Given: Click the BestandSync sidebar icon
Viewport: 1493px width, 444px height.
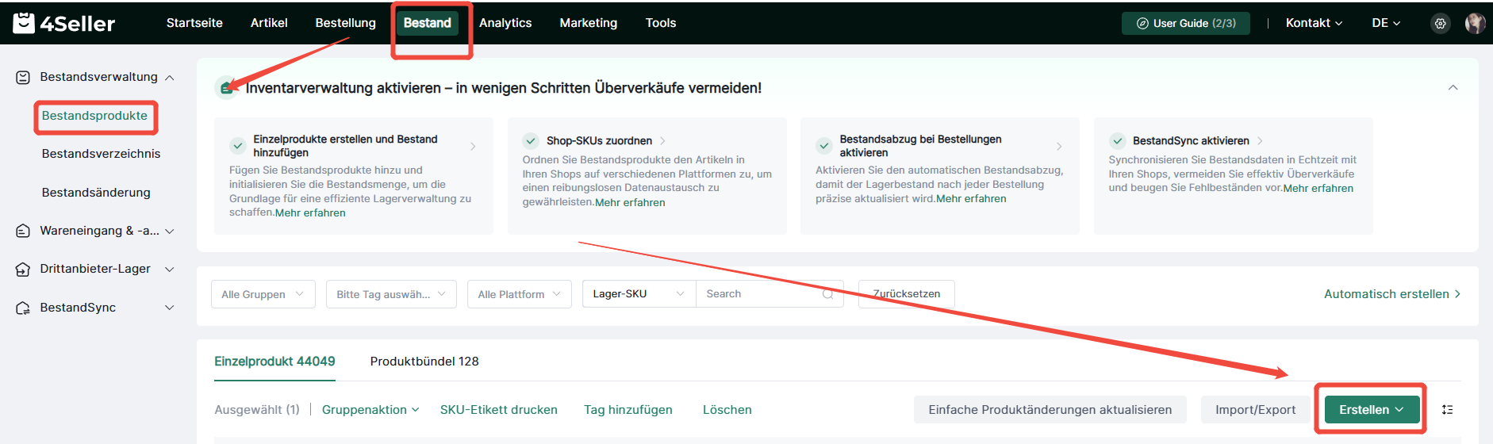Looking at the screenshot, I should pyautogui.click(x=23, y=308).
